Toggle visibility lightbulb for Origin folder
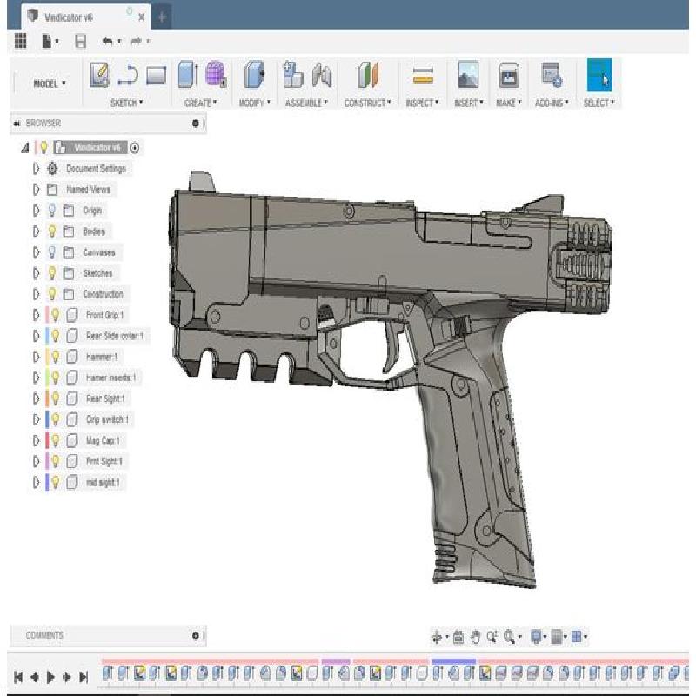The width and height of the screenshot is (696, 696). click(52, 211)
